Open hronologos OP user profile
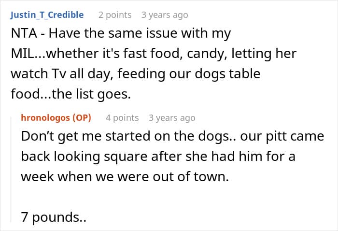 click(x=56, y=118)
